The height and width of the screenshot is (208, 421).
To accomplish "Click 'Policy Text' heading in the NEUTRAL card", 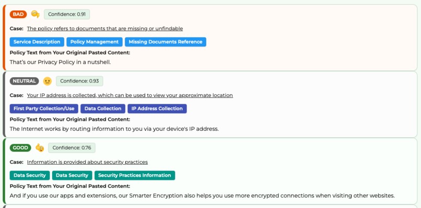I will pos(70,119).
